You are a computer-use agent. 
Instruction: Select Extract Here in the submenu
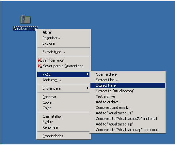(x=128, y=85)
